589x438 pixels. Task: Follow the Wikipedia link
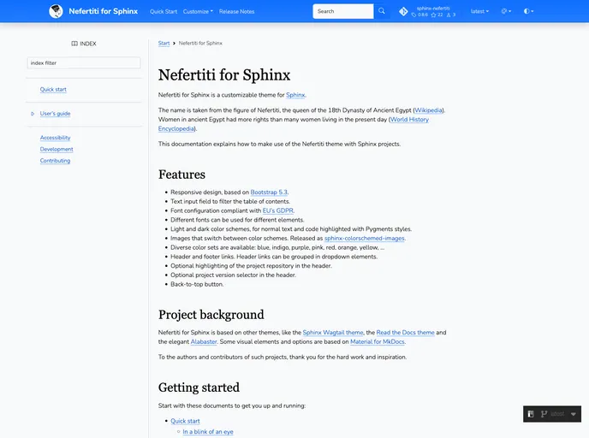(x=428, y=110)
